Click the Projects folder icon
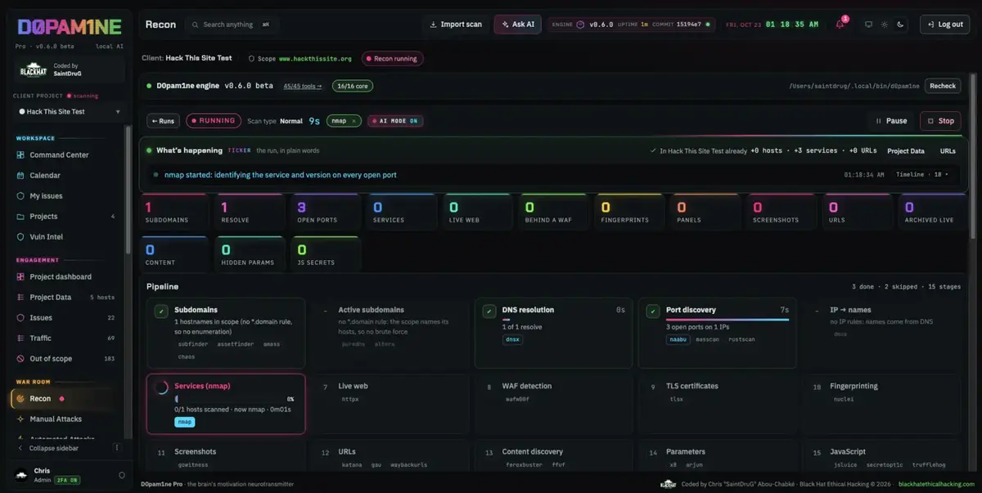 click(x=21, y=216)
